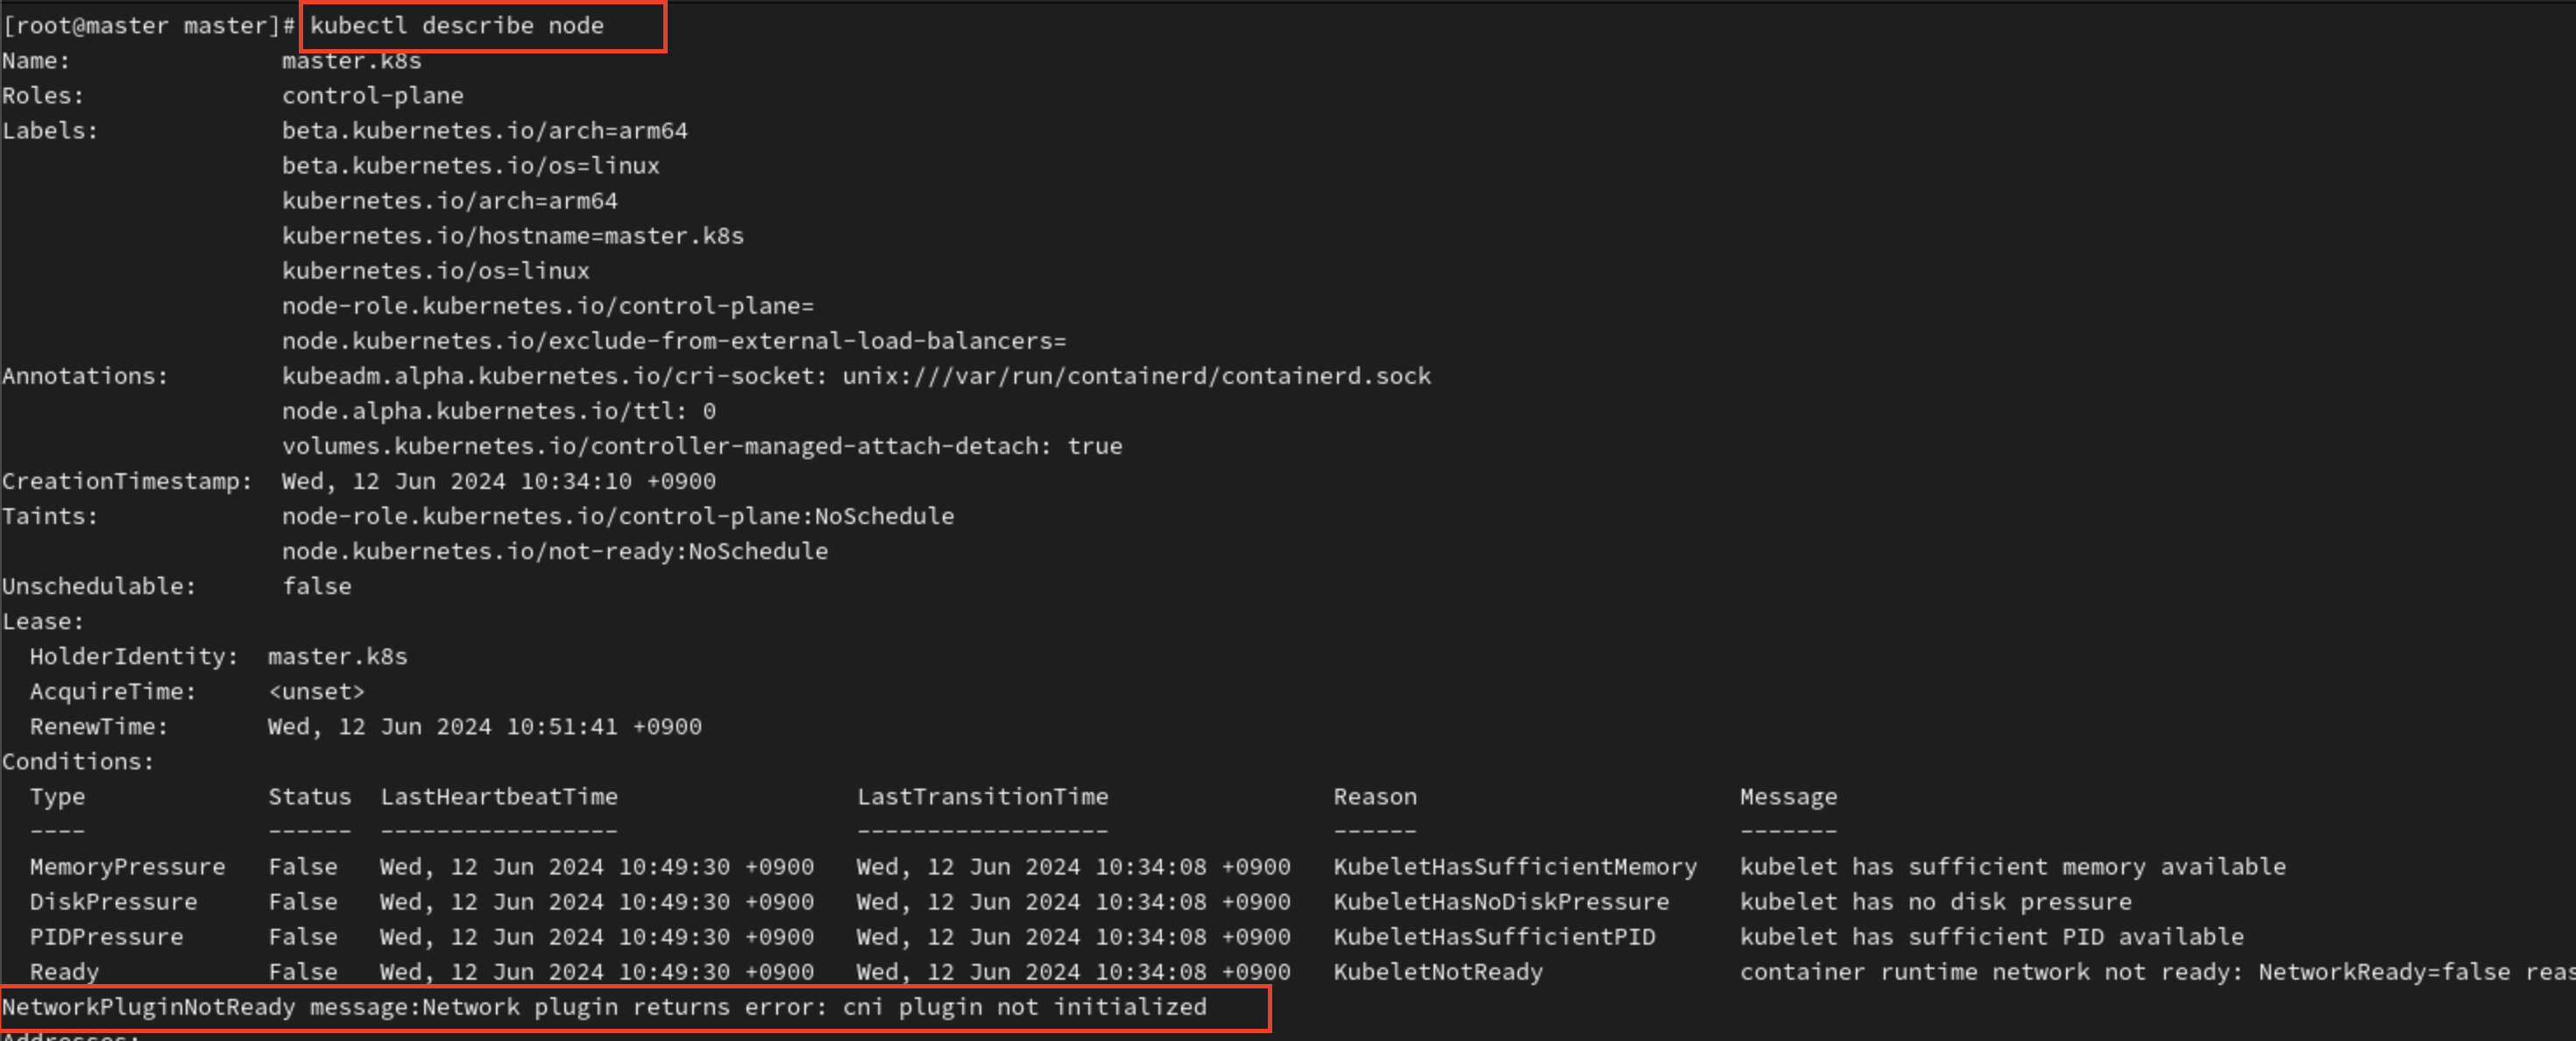The width and height of the screenshot is (2576, 1041).
Task: Select the PIDPressure condition type
Action: 106,936
